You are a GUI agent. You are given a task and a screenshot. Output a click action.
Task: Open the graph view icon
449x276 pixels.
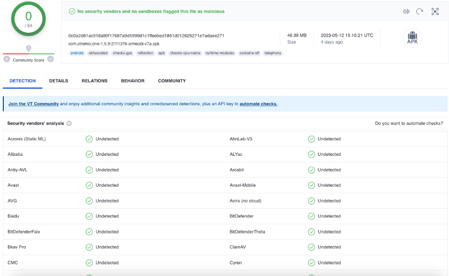click(435, 11)
